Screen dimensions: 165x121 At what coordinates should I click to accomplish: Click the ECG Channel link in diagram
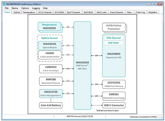click(113, 38)
